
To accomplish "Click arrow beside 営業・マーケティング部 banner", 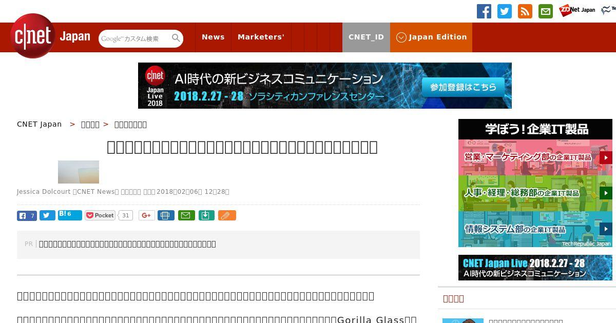I will click(606, 157).
